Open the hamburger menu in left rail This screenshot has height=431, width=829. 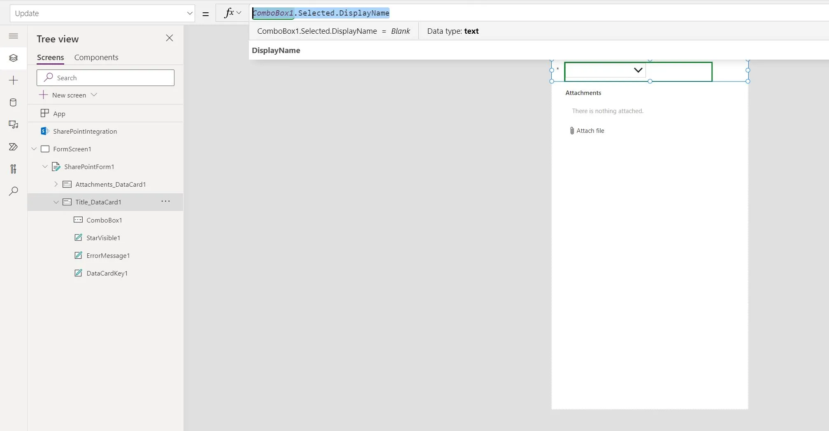pyautogui.click(x=13, y=36)
